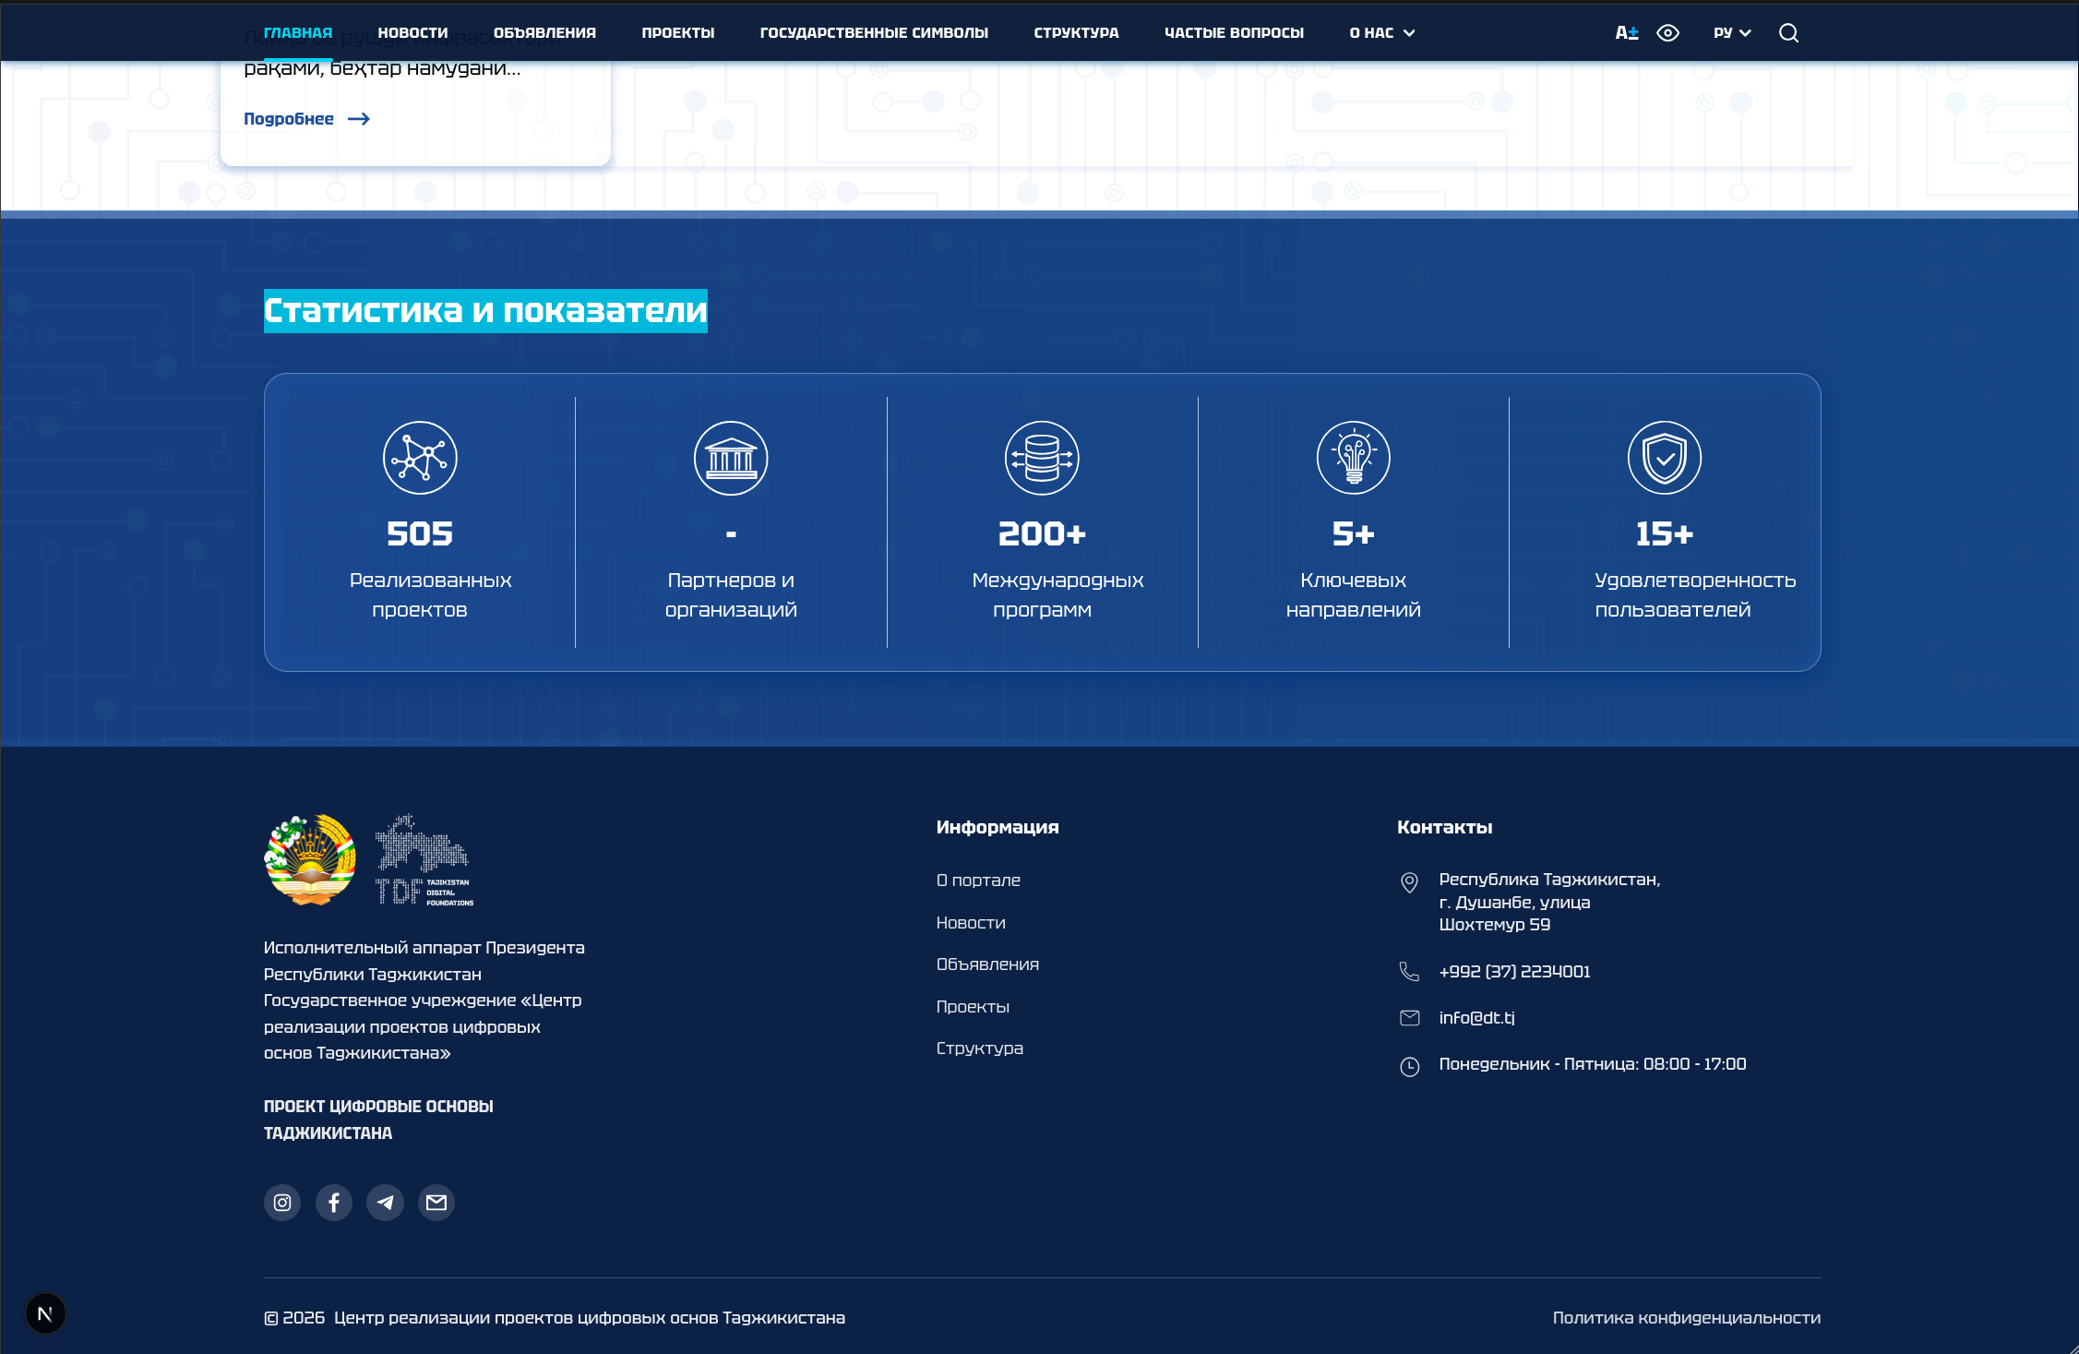Click the clock icon by working hours
Screen dimensions: 2079x1354
[1409, 1067]
